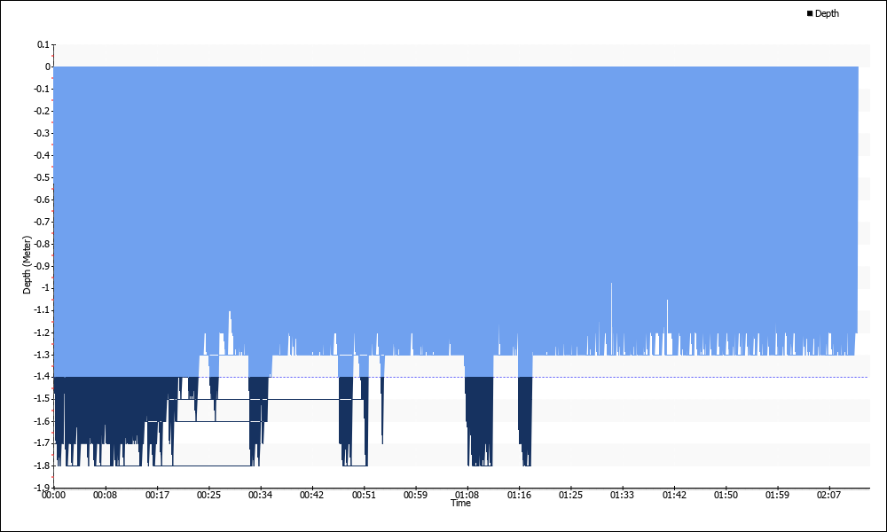Click the 01:25 time axis label

coord(570,496)
